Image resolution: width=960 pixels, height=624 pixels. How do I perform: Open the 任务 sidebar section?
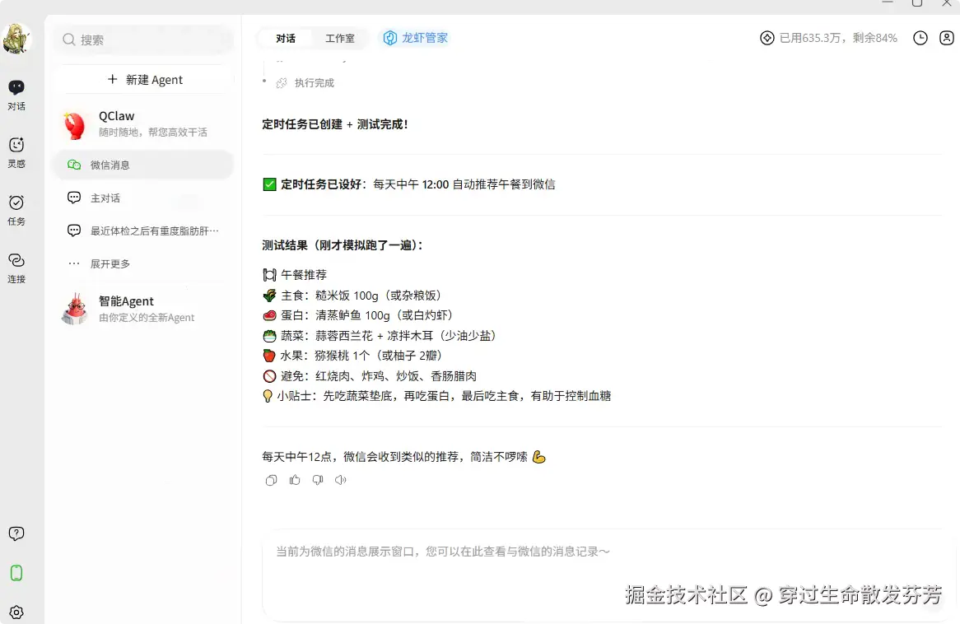[x=16, y=210]
